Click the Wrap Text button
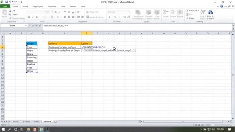The image size is (235, 132). point(92,12)
